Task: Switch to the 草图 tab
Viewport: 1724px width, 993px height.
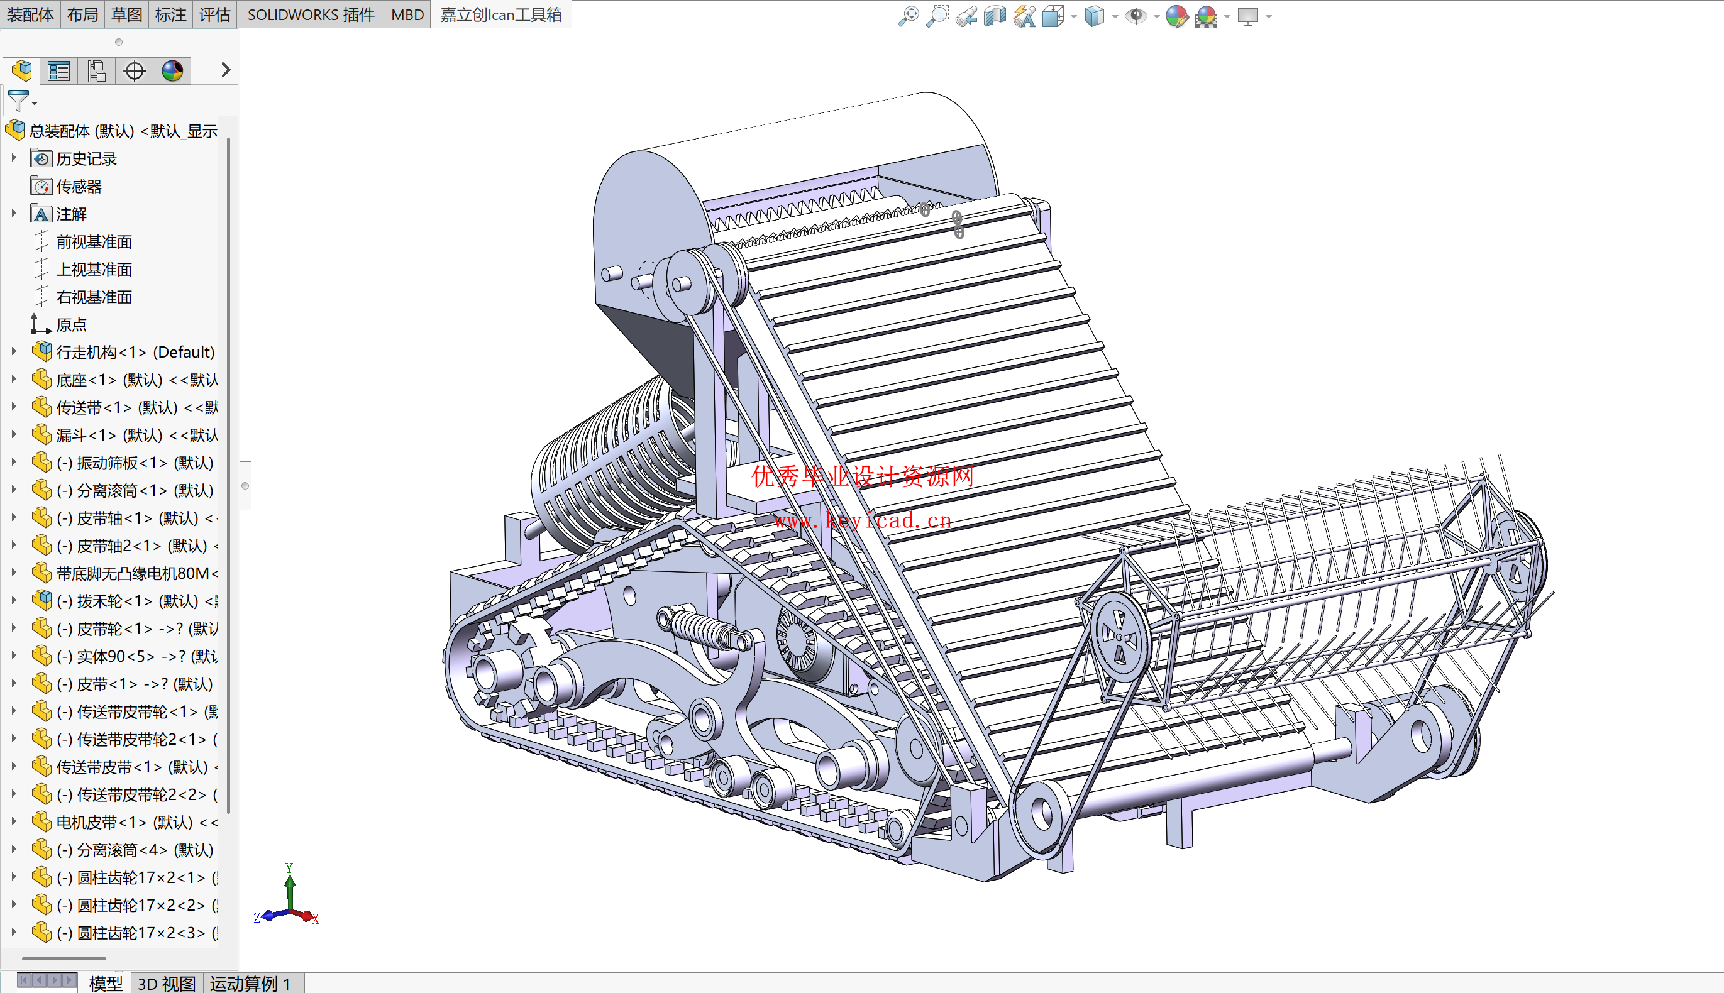Action: coord(126,14)
